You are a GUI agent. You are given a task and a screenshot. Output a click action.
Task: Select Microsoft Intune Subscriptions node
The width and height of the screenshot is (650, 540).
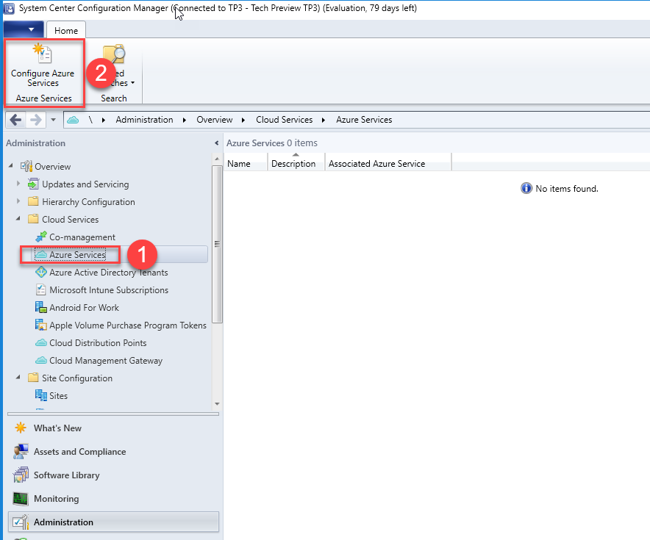click(x=108, y=290)
